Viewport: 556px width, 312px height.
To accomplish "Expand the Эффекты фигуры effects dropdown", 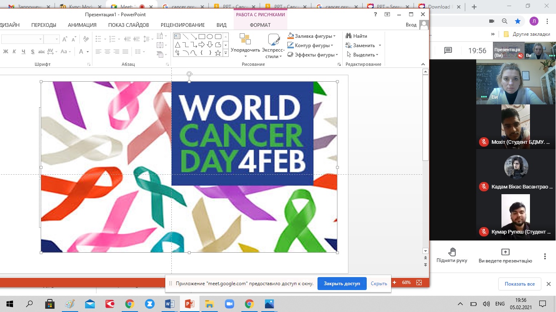I will coord(337,55).
